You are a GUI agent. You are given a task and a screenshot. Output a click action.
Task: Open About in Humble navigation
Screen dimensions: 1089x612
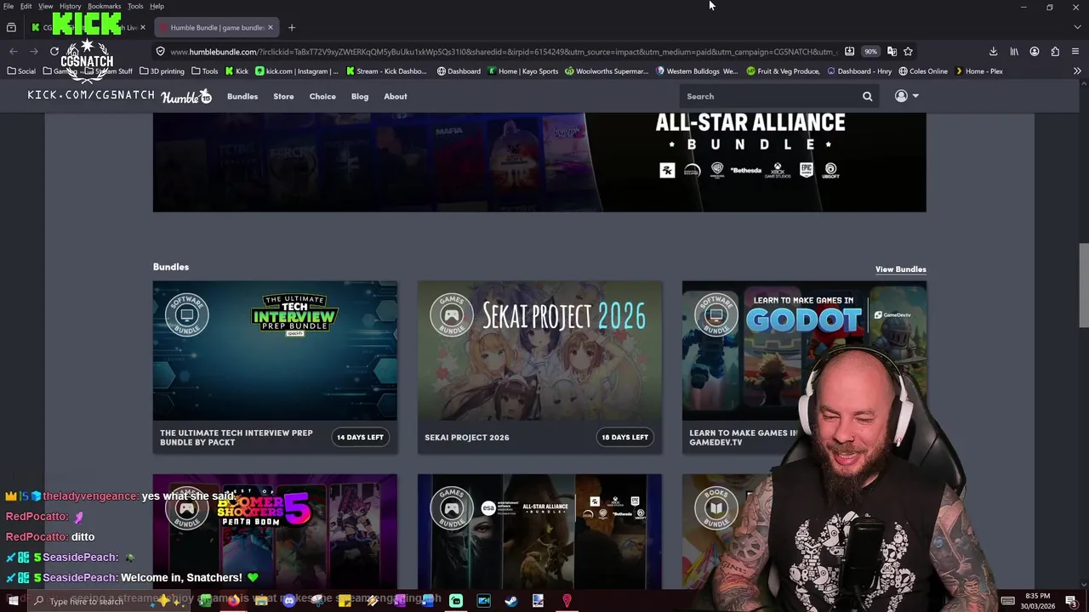tap(396, 96)
